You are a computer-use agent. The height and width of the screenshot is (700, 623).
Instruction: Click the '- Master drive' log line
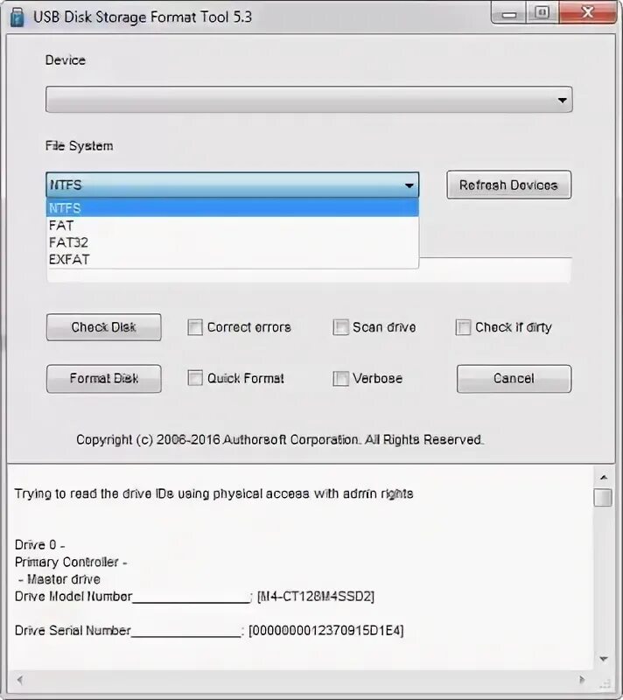tap(59, 579)
